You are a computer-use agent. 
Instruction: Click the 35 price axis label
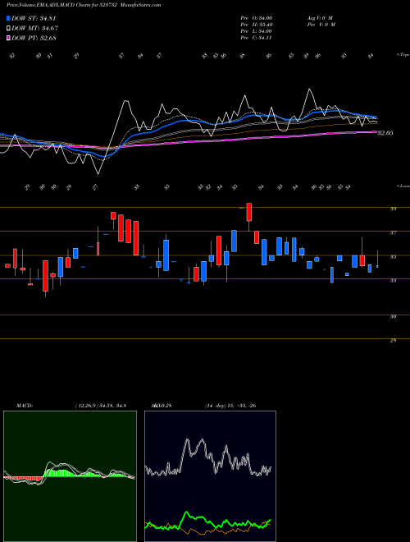click(x=393, y=257)
